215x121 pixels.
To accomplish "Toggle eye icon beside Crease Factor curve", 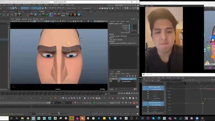I will pos(148,98).
